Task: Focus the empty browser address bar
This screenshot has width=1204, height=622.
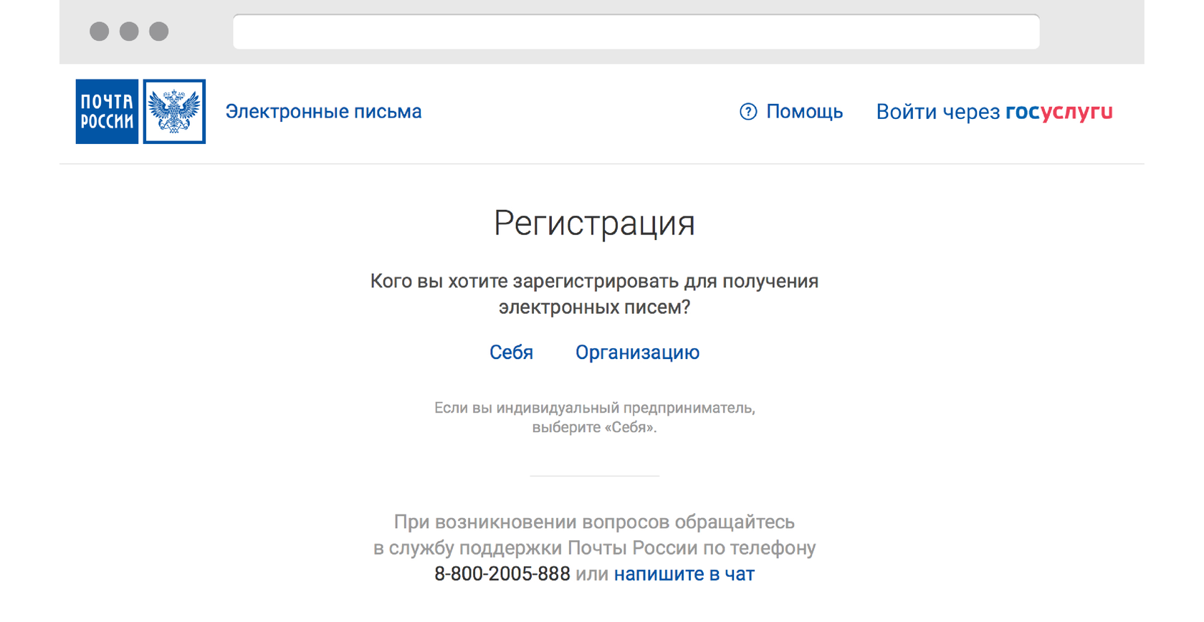Action: pos(636,32)
